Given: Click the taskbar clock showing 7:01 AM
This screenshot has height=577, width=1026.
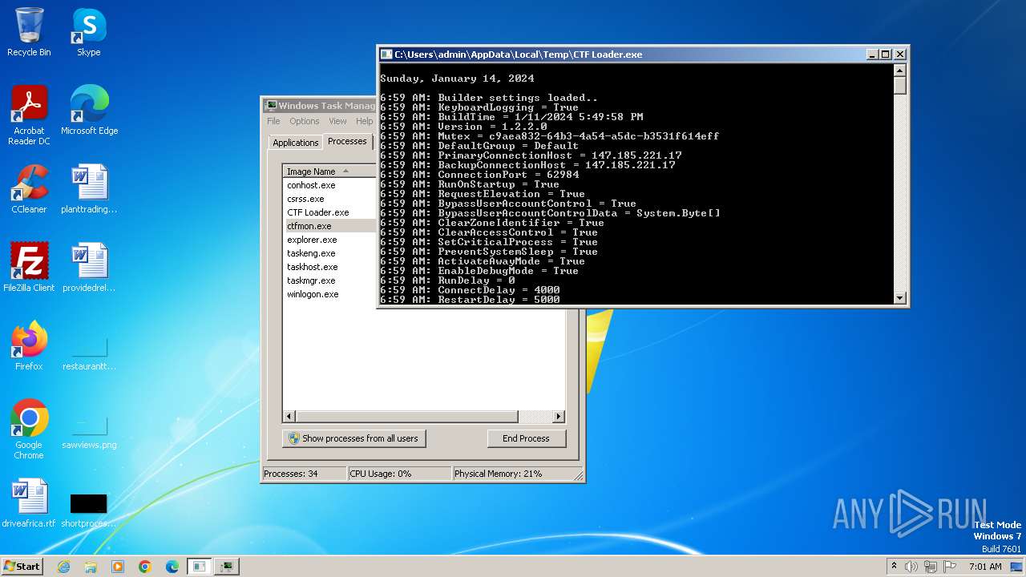Looking at the screenshot, I should pos(985,567).
